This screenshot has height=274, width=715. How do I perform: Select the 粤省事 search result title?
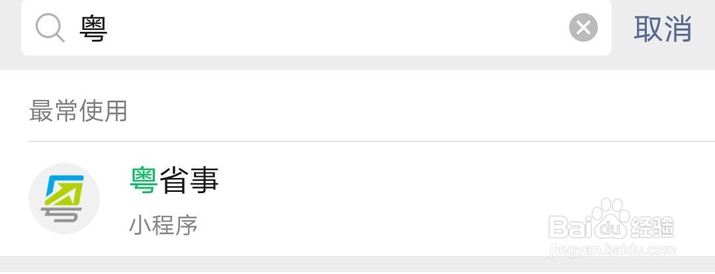coord(175,180)
